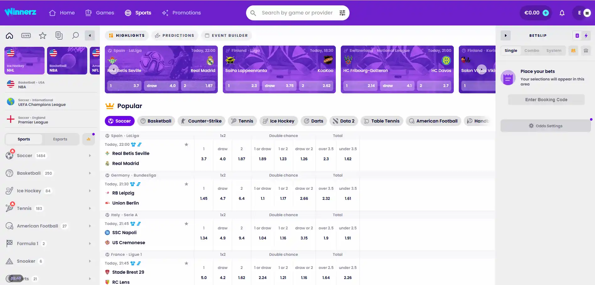Open Games in top navigation
Viewport: 595px width, 285px height.
coord(100,13)
